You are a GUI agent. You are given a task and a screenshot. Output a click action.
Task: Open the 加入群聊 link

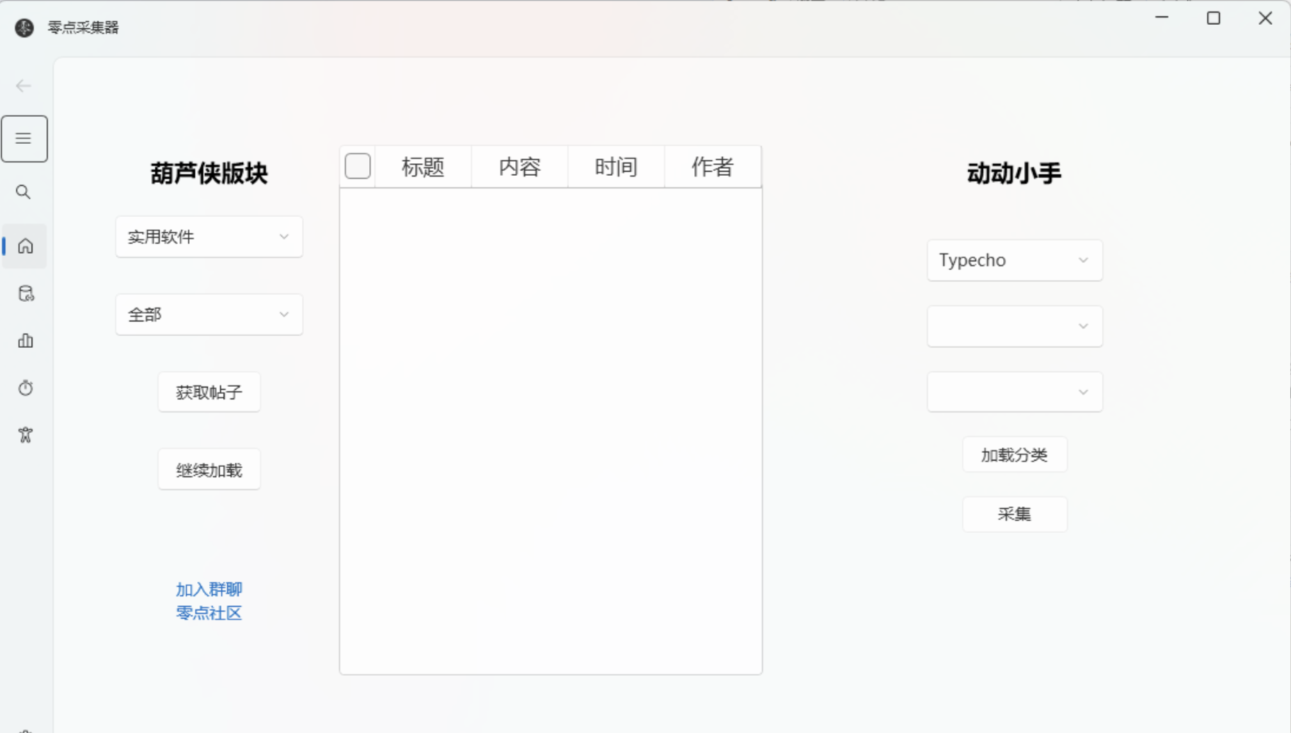[209, 590]
